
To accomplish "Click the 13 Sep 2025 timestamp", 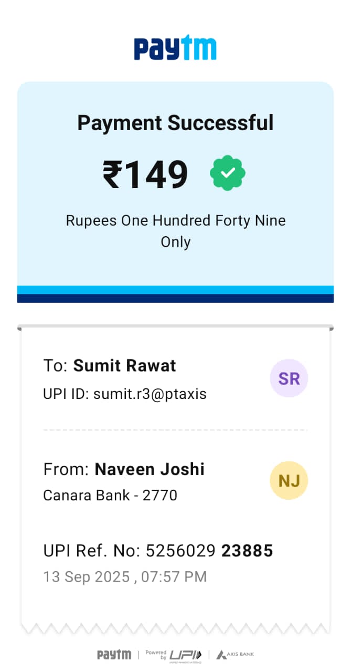I will 124,576.
